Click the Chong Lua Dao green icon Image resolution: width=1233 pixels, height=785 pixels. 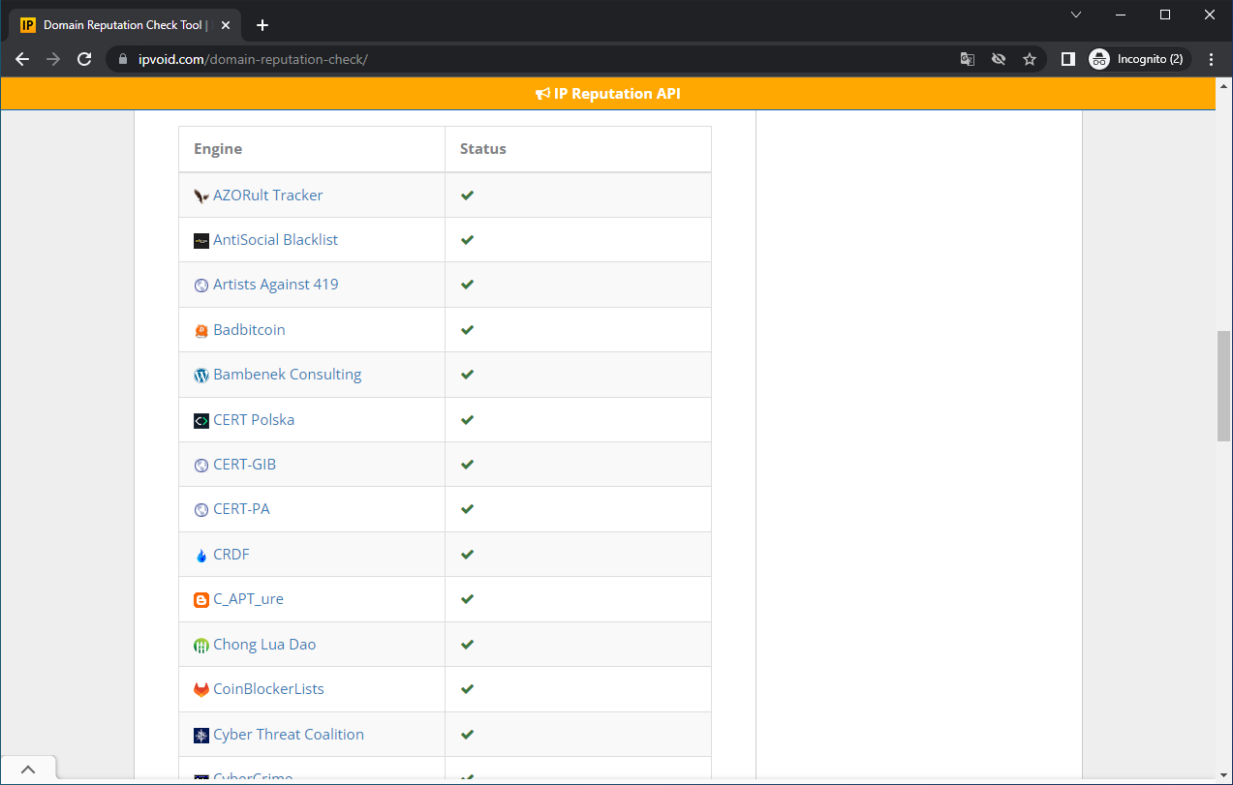(200, 646)
